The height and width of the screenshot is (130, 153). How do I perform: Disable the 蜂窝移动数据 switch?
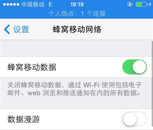pos(135,67)
